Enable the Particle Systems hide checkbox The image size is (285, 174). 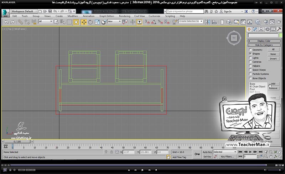click(250, 74)
